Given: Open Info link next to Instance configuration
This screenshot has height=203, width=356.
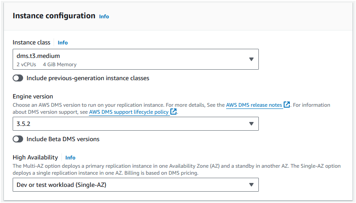Looking at the screenshot, I should [x=104, y=17].
